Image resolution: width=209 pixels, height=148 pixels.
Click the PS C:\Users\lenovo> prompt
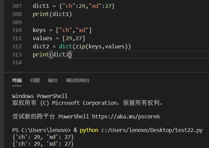coord(42,130)
